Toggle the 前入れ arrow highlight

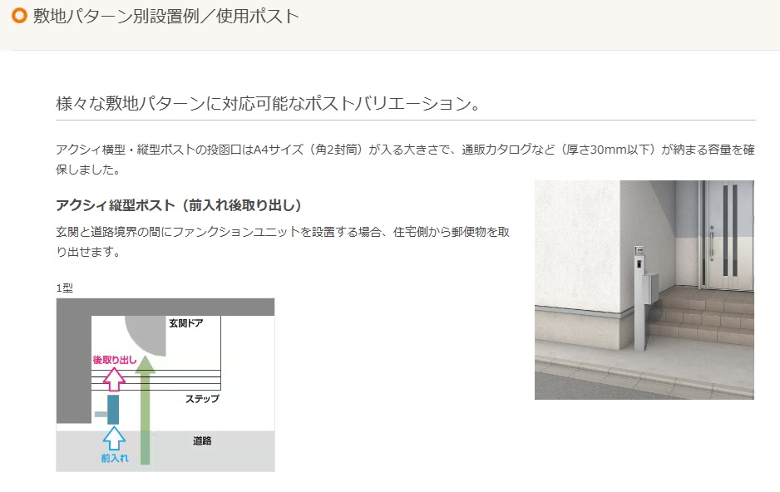point(115,438)
